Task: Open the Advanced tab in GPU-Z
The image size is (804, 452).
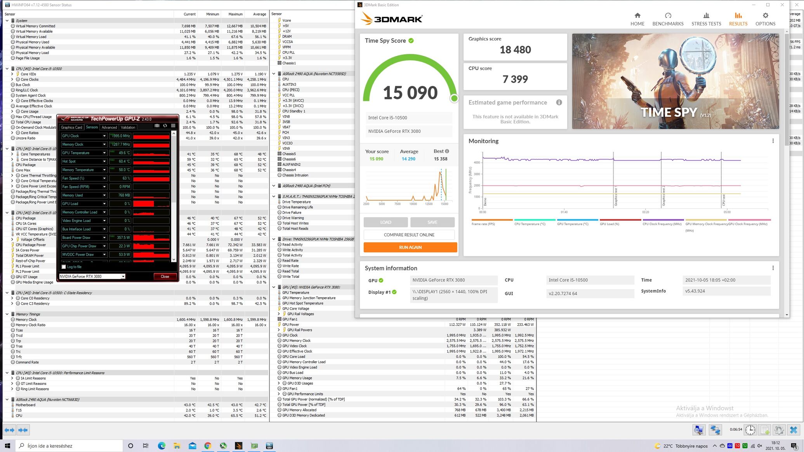Action: click(x=109, y=127)
